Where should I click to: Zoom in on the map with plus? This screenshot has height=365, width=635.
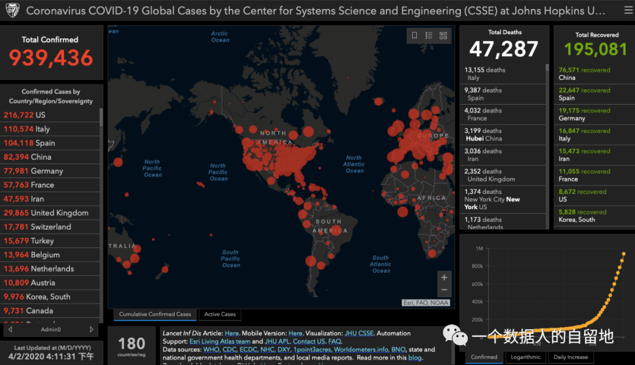444,277
